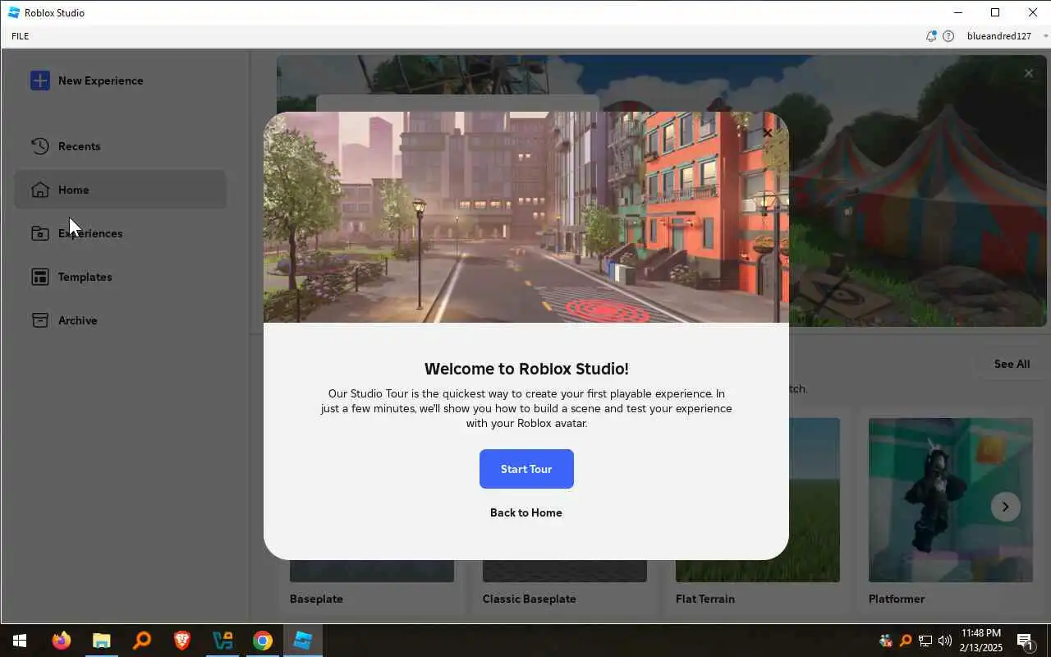The width and height of the screenshot is (1051, 657).
Task: Launch Firefox from the taskbar
Action: coord(62,641)
